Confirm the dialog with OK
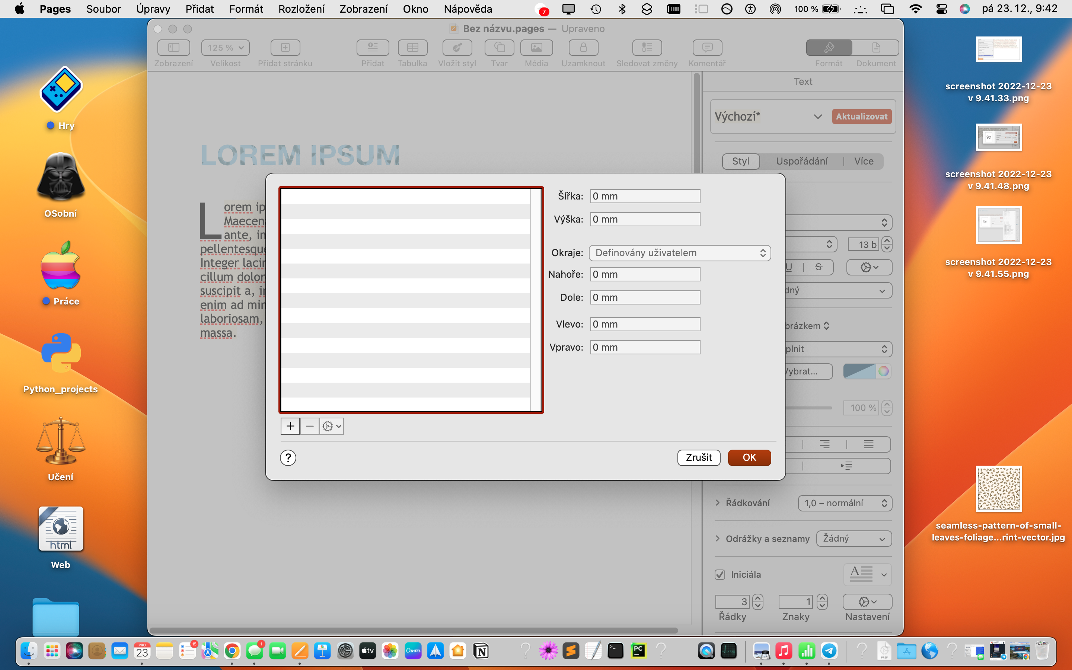The width and height of the screenshot is (1072, 670). (749, 457)
